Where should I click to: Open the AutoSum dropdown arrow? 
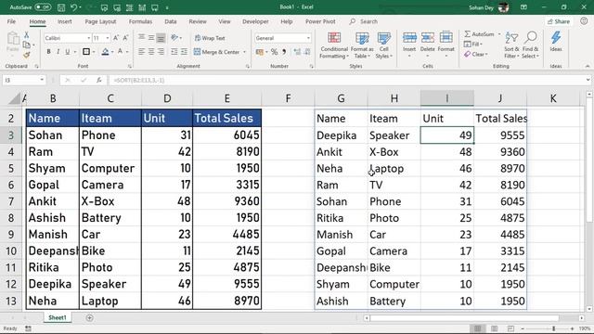[499, 34]
